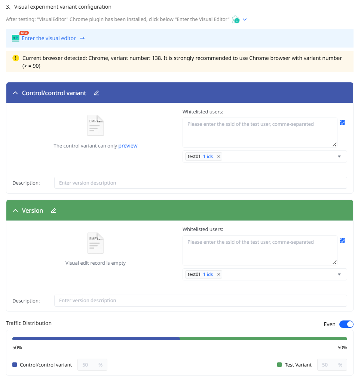Remove test01 tag from Version whitelist
361x377 pixels.
click(218, 274)
